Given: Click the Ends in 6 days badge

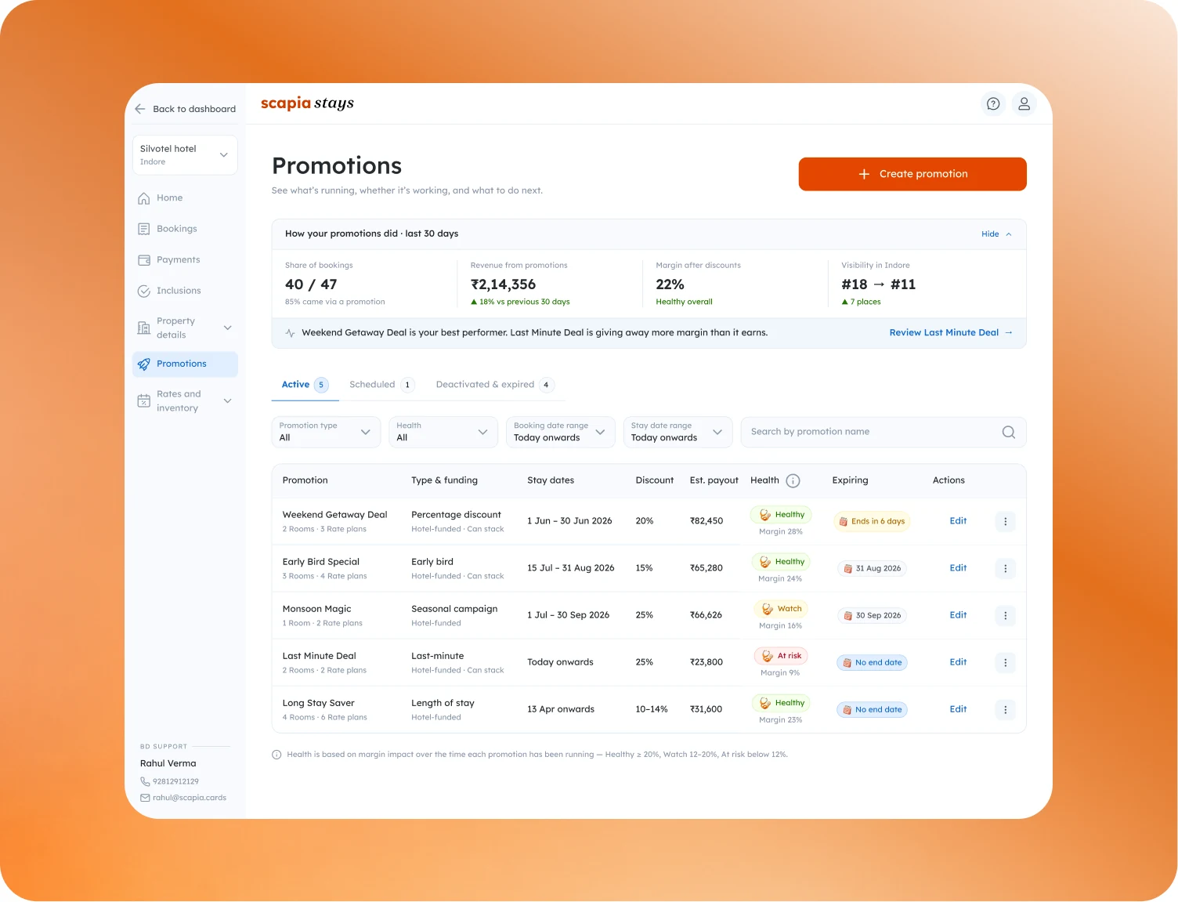Looking at the screenshot, I should tap(872, 521).
